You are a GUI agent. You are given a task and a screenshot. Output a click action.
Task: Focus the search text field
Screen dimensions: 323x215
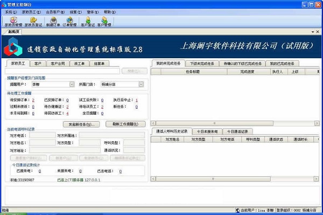pos(62,71)
